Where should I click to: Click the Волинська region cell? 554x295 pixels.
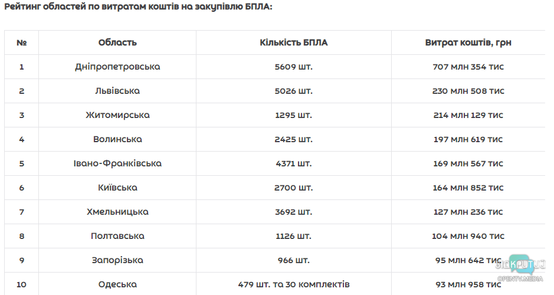[x=117, y=139]
